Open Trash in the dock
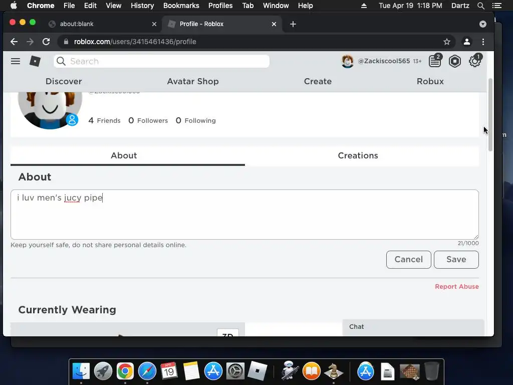513x385 pixels. (x=431, y=371)
